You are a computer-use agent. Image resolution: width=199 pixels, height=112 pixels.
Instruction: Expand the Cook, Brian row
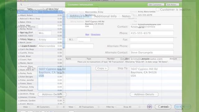coord(19,56)
